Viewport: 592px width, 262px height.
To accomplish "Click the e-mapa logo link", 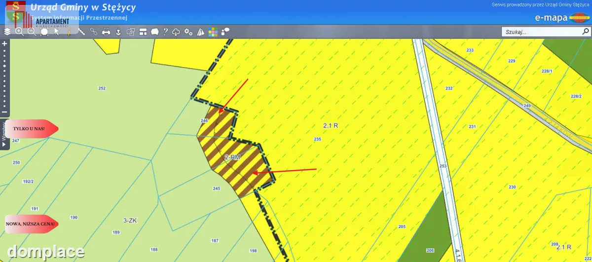I will tap(562, 19).
